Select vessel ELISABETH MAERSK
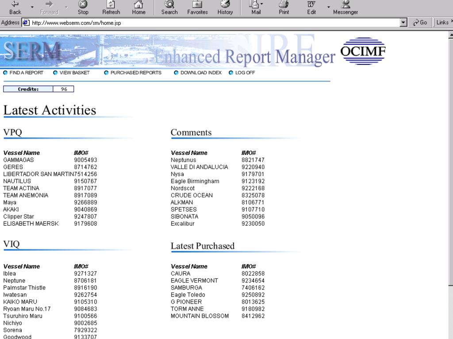 [31, 224]
